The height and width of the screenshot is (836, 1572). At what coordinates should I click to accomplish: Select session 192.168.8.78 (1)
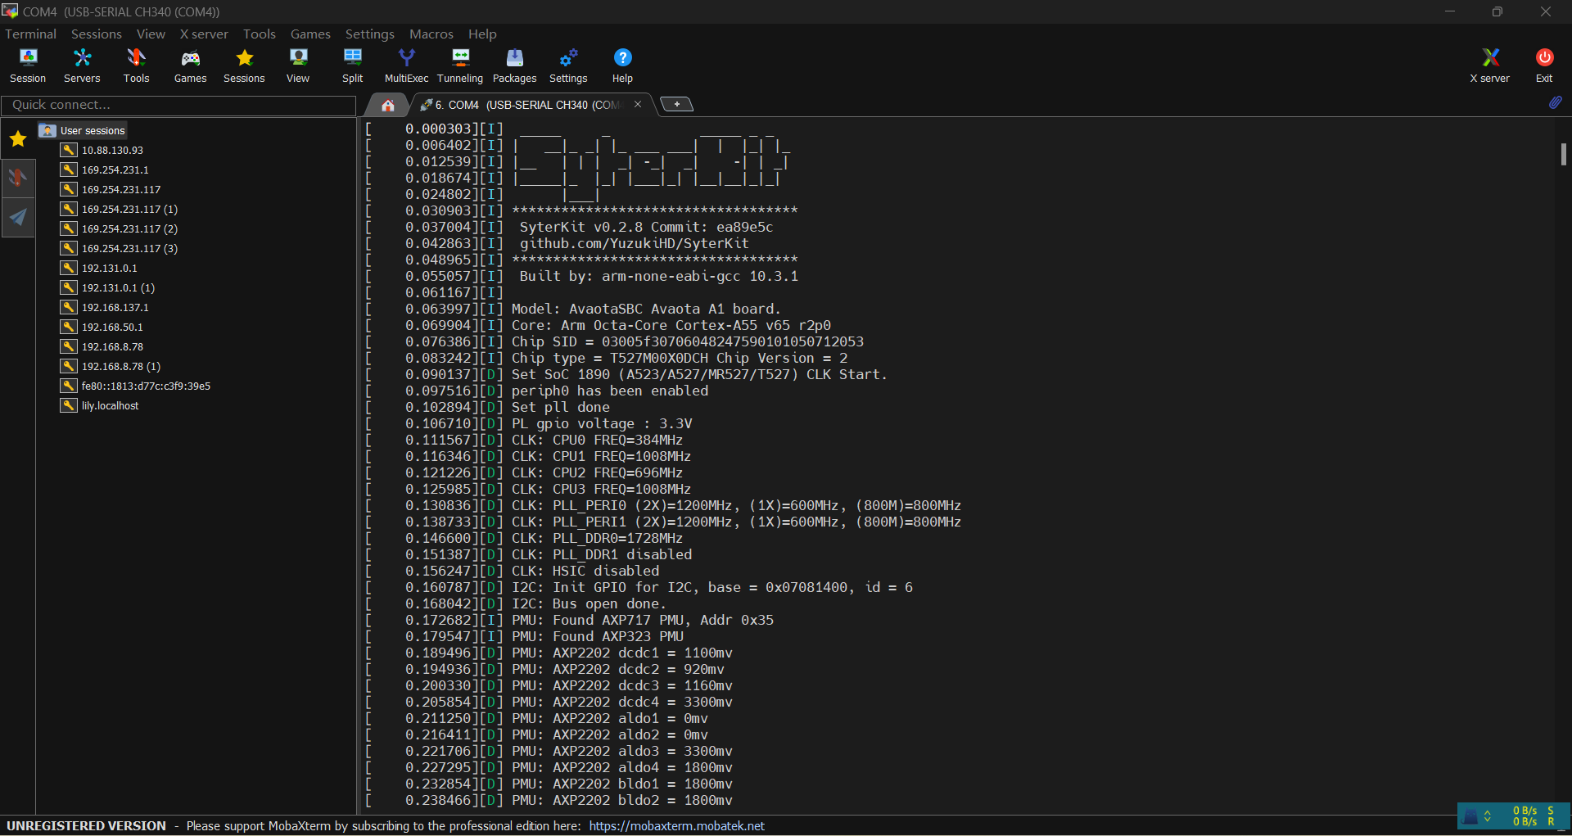pos(120,366)
